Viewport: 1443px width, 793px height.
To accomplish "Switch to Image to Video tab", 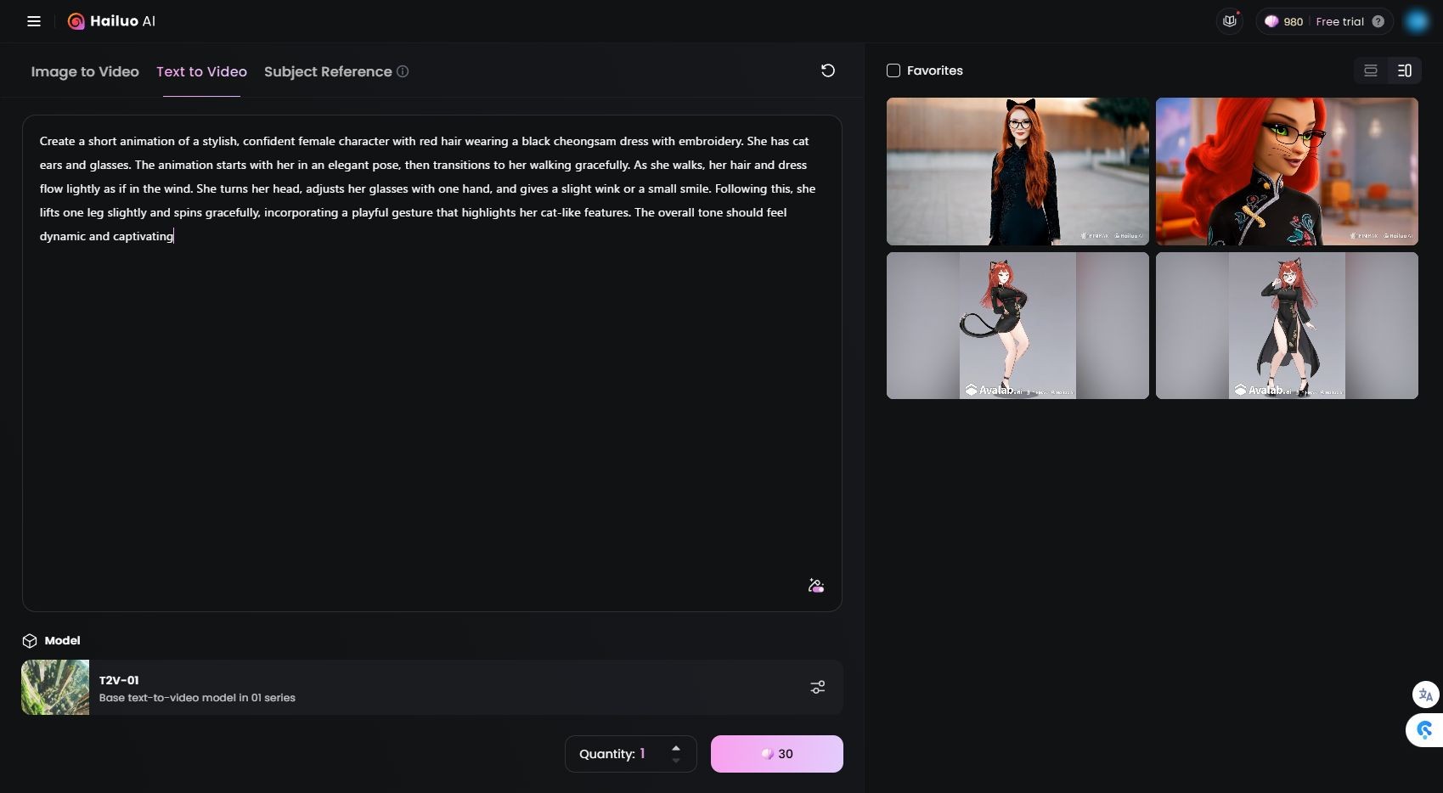I will [x=85, y=71].
